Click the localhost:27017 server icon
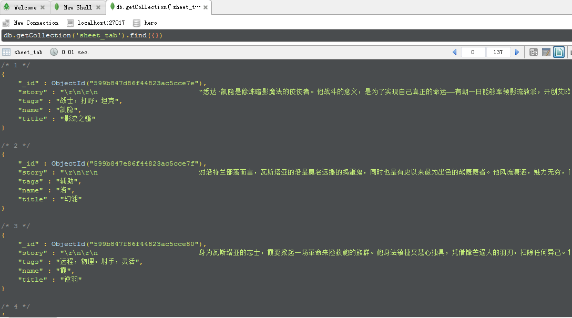 click(x=70, y=23)
